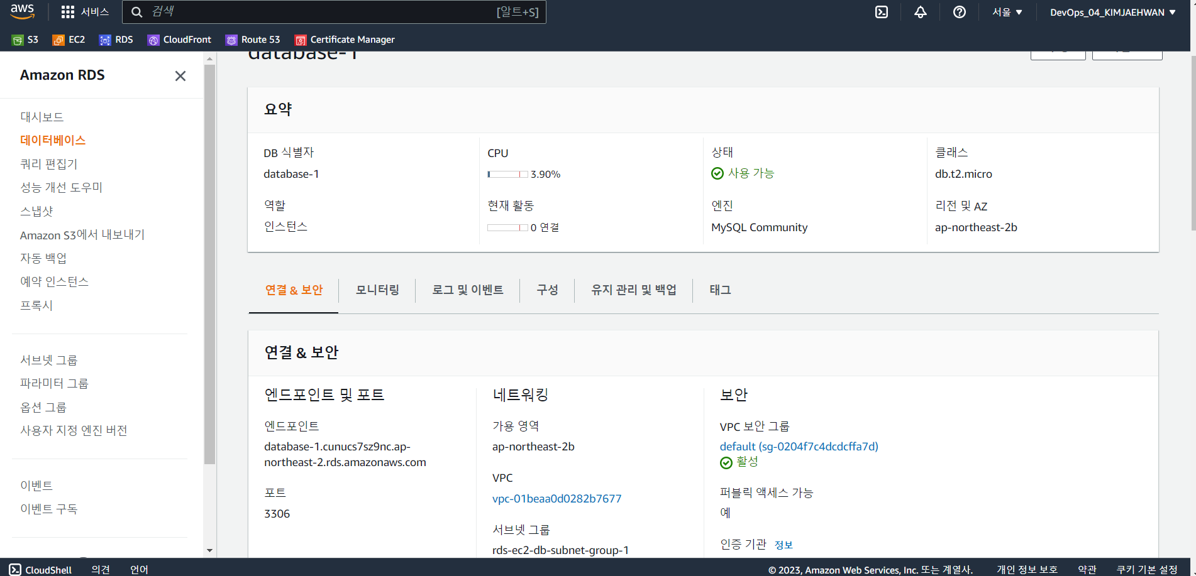Open the EC2 shortcut in favorites bar
The image size is (1196, 576).
(69, 40)
